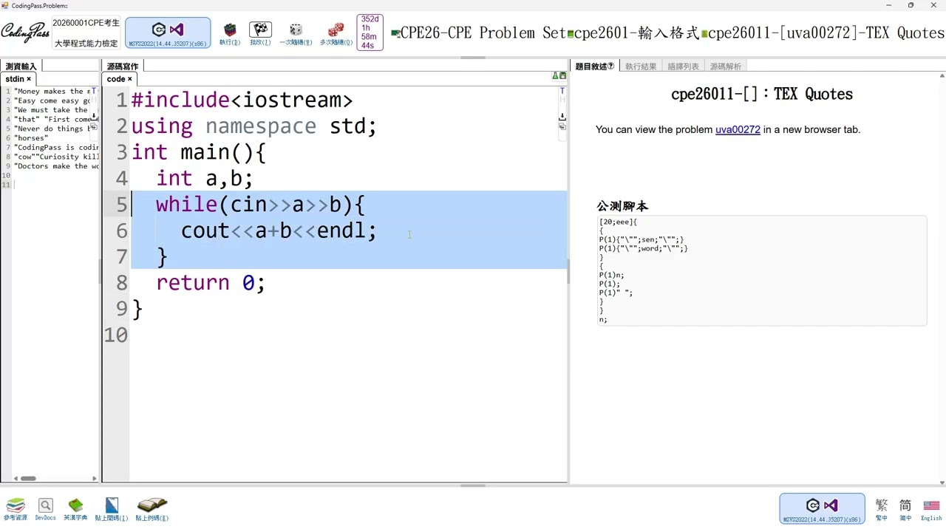Click the CodingPass logo
Screen dimensions: 946x532
pos(24,33)
